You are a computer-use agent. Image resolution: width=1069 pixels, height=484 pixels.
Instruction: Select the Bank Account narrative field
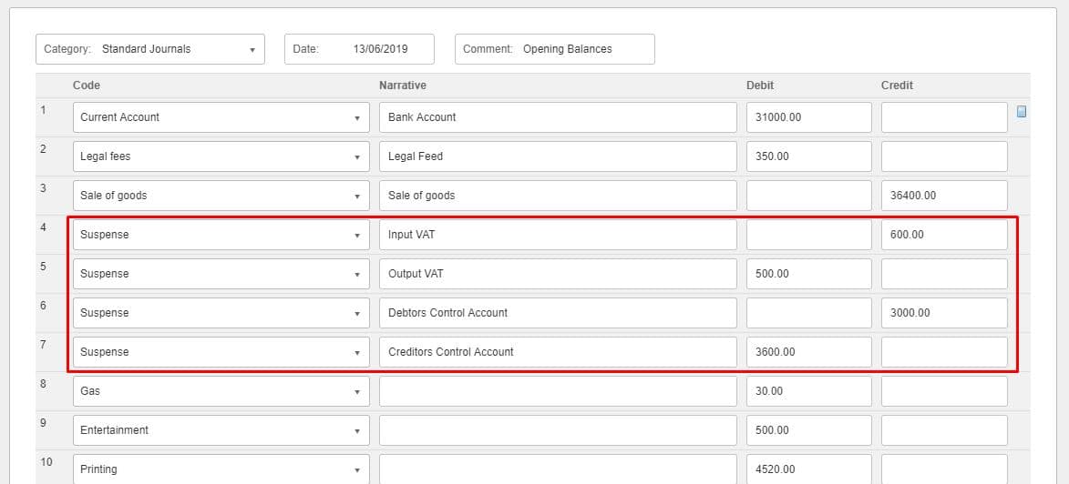coord(557,117)
